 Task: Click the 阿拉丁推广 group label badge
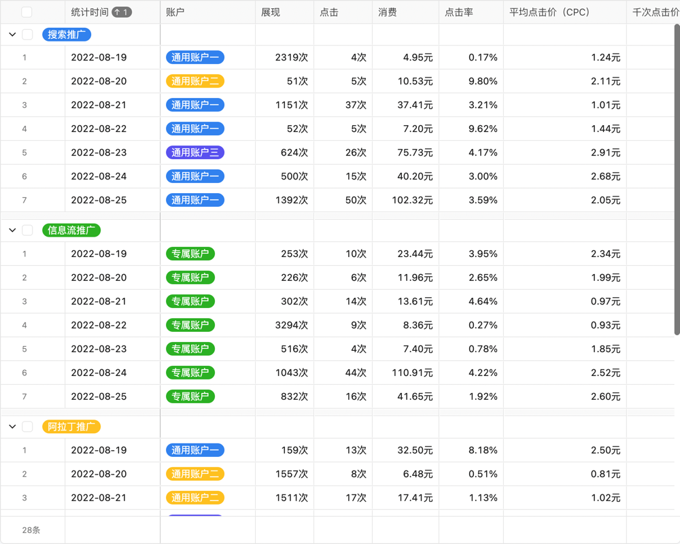point(70,426)
